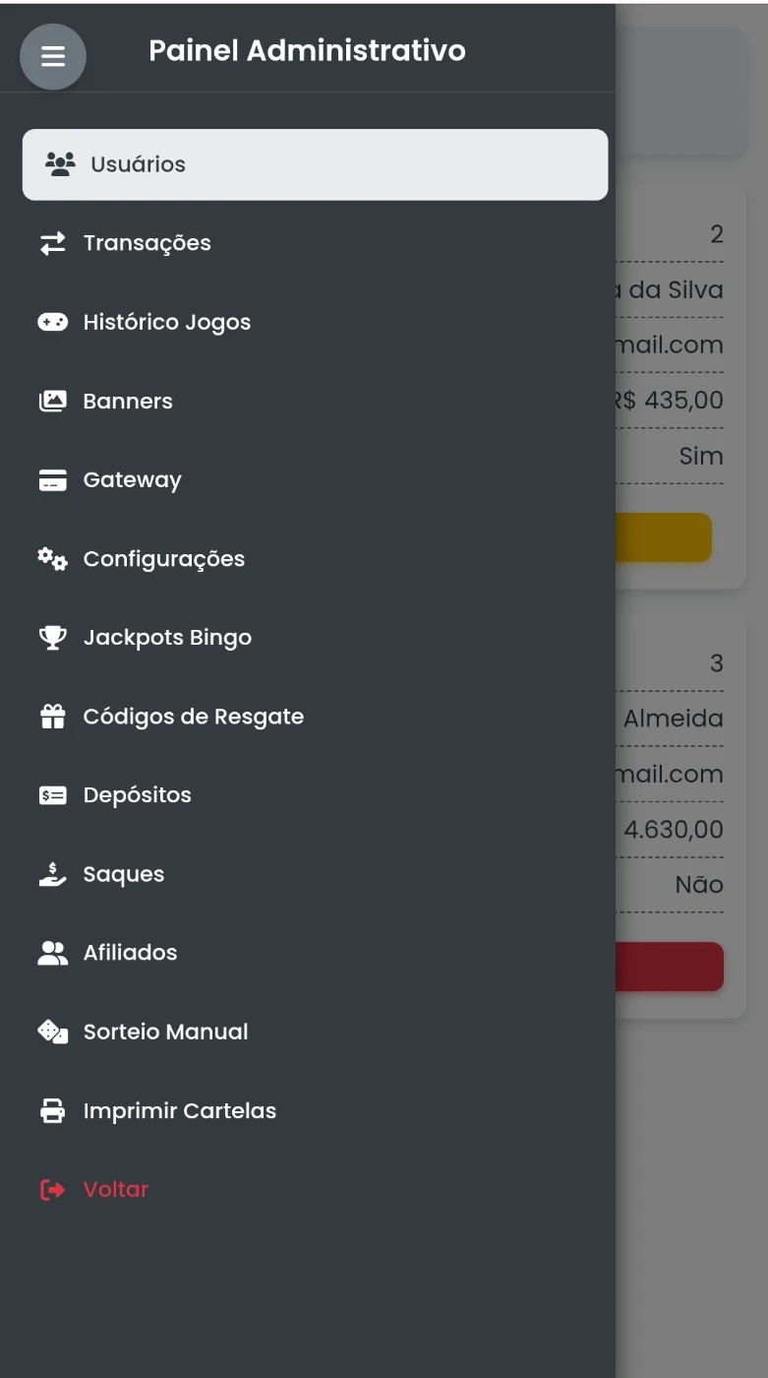This screenshot has height=1378, width=768.
Task: Click the Painel Administrativo title
Action: (307, 50)
